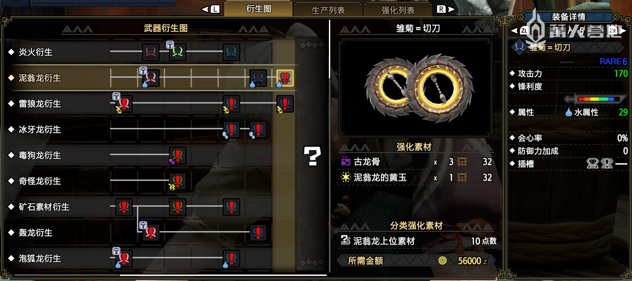The height and width of the screenshot is (281, 632).
Task: Click the question mark help icon
Action: tap(312, 156)
